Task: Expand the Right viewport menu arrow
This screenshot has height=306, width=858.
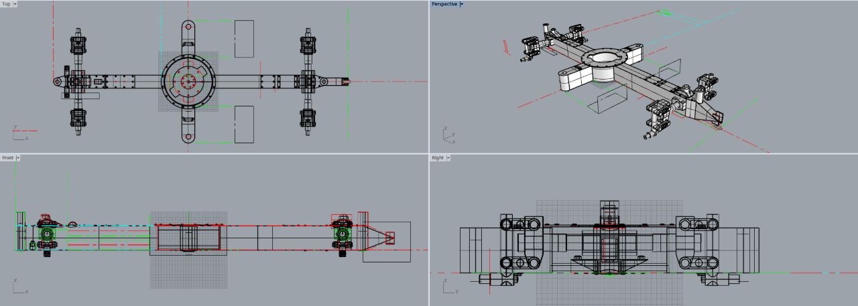Action: pos(448,158)
